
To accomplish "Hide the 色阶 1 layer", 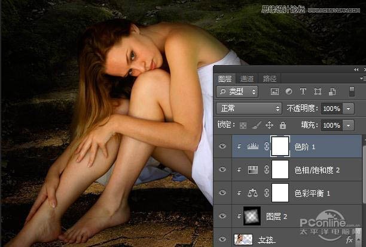I will click(222, 146).
